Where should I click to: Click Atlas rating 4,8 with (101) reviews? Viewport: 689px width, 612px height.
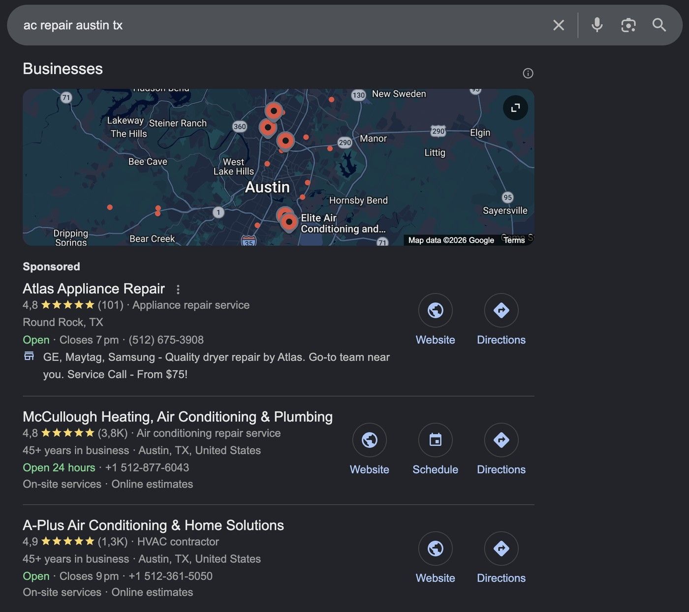(73, 305)
